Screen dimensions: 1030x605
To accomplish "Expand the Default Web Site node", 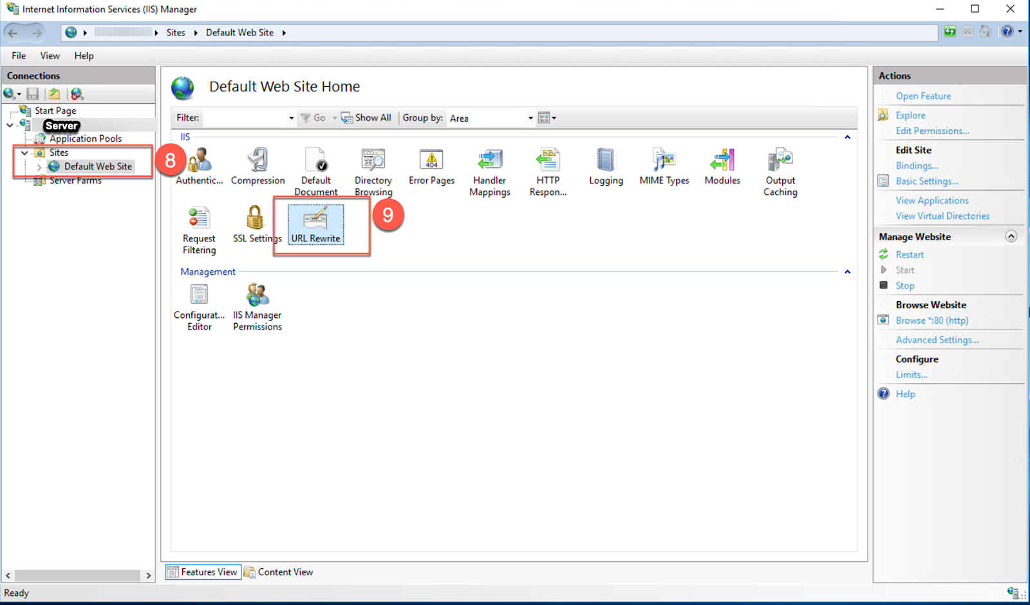I will pos(39,167).
